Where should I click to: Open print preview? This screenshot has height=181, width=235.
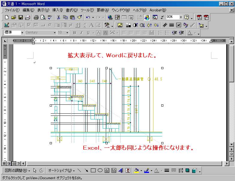click(43, 17)
